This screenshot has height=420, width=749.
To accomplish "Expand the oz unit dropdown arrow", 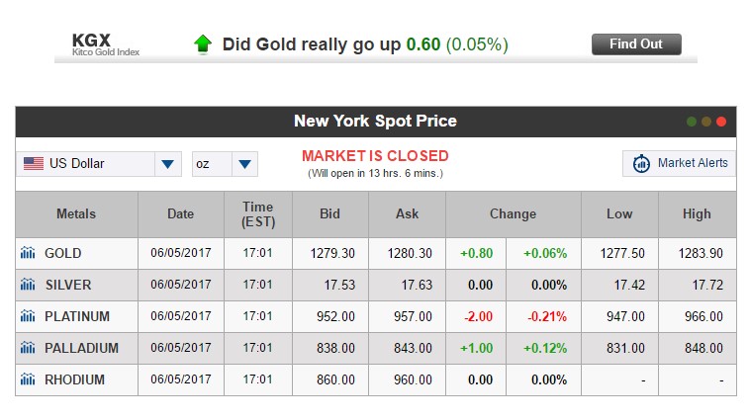I will click(244, 164).
